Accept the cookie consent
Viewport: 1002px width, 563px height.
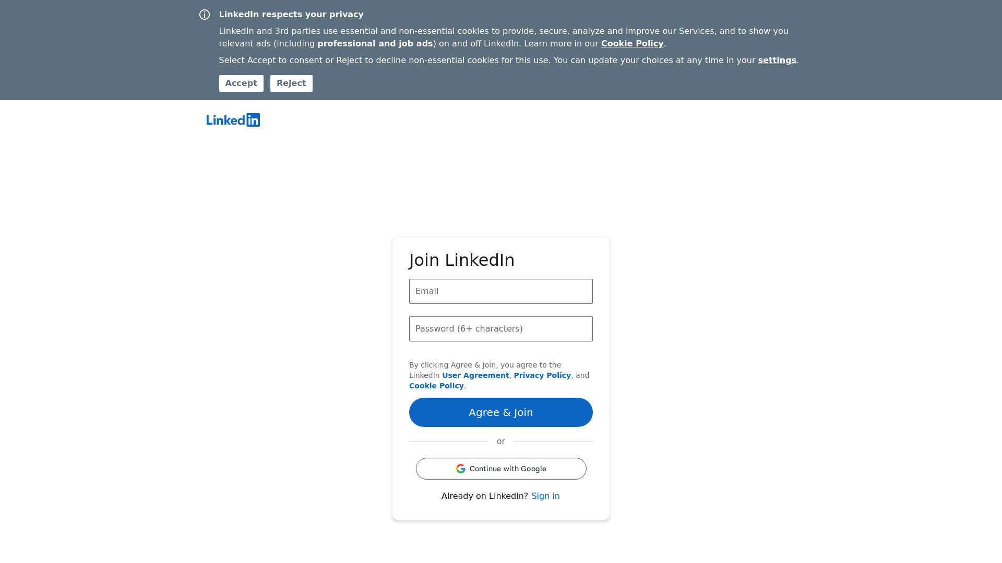(241, 83)
